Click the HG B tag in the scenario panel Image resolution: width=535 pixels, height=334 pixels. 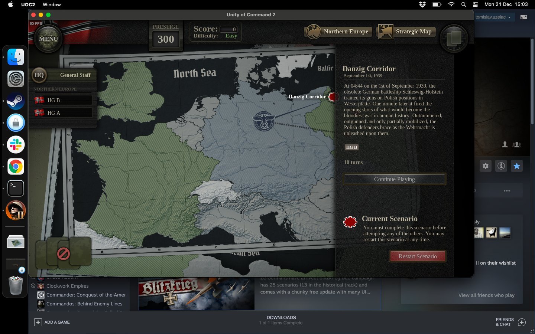(x=351, y=147)
